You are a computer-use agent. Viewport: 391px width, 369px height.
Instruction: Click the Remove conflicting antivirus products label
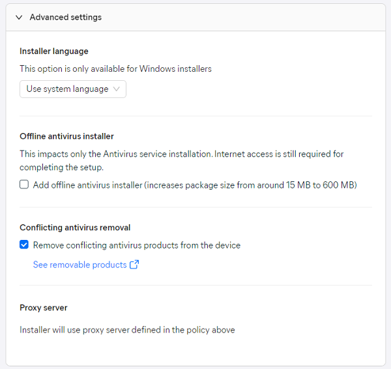pos(137,245)
